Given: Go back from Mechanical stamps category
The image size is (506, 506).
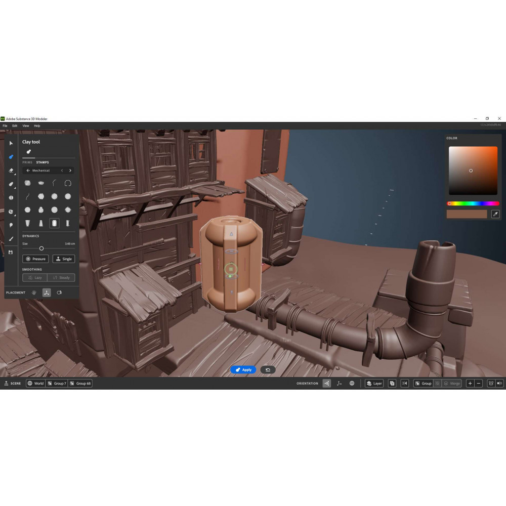Looking at the screenshot, I should 28,171.
